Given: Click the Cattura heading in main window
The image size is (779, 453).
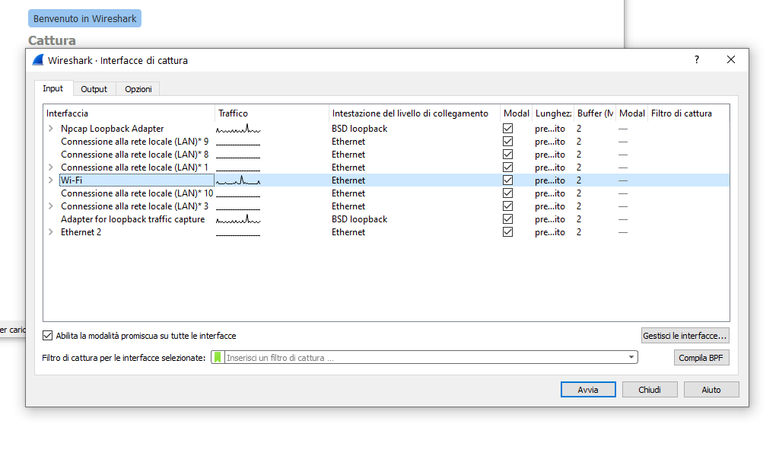Looking at the screenshot, I should pos(52,40).
